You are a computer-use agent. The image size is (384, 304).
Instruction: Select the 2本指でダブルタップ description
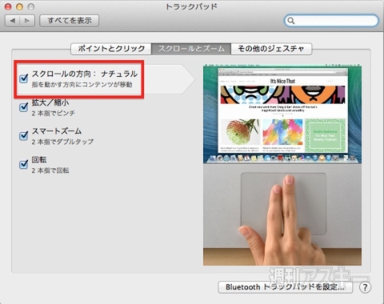62,142
